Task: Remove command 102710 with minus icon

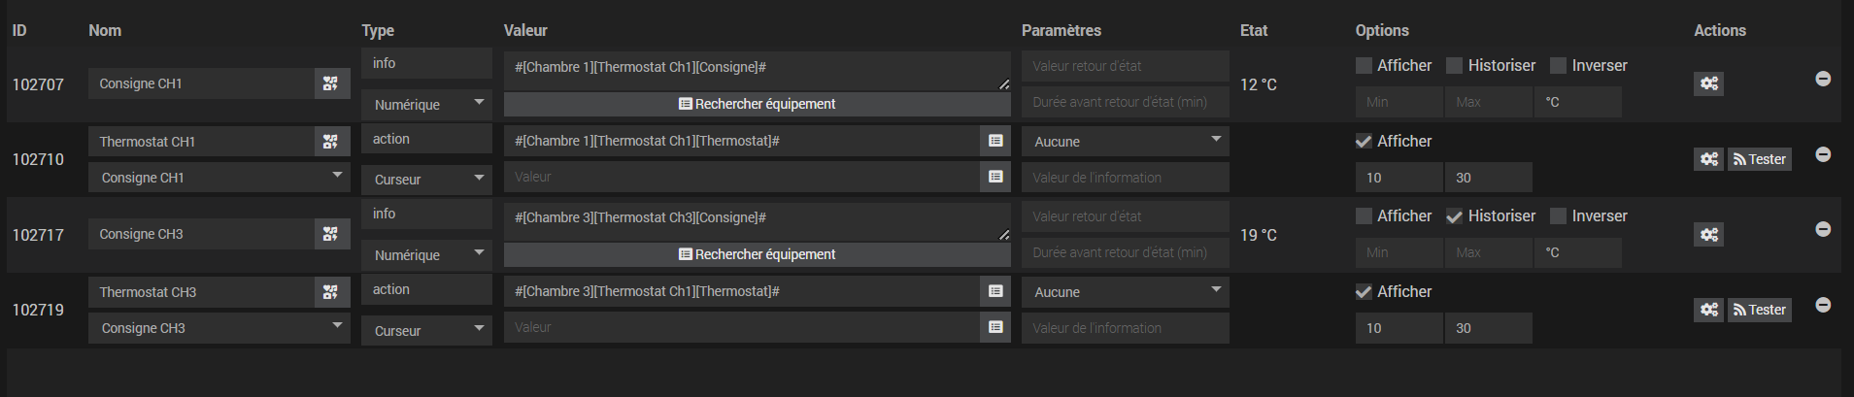Action: coord(1823,154)
